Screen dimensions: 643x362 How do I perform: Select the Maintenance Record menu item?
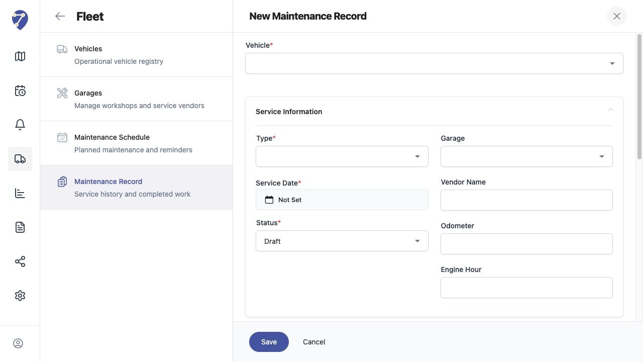click(137, 188)
